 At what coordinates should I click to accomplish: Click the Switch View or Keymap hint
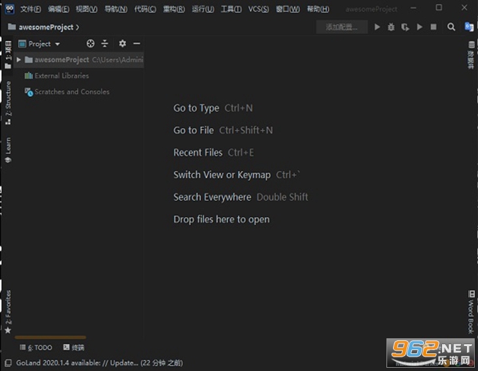click(x=222, y=175)
